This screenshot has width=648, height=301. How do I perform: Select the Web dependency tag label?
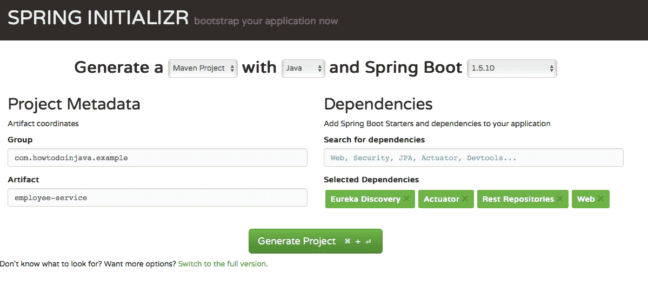[x=586, y=199]
